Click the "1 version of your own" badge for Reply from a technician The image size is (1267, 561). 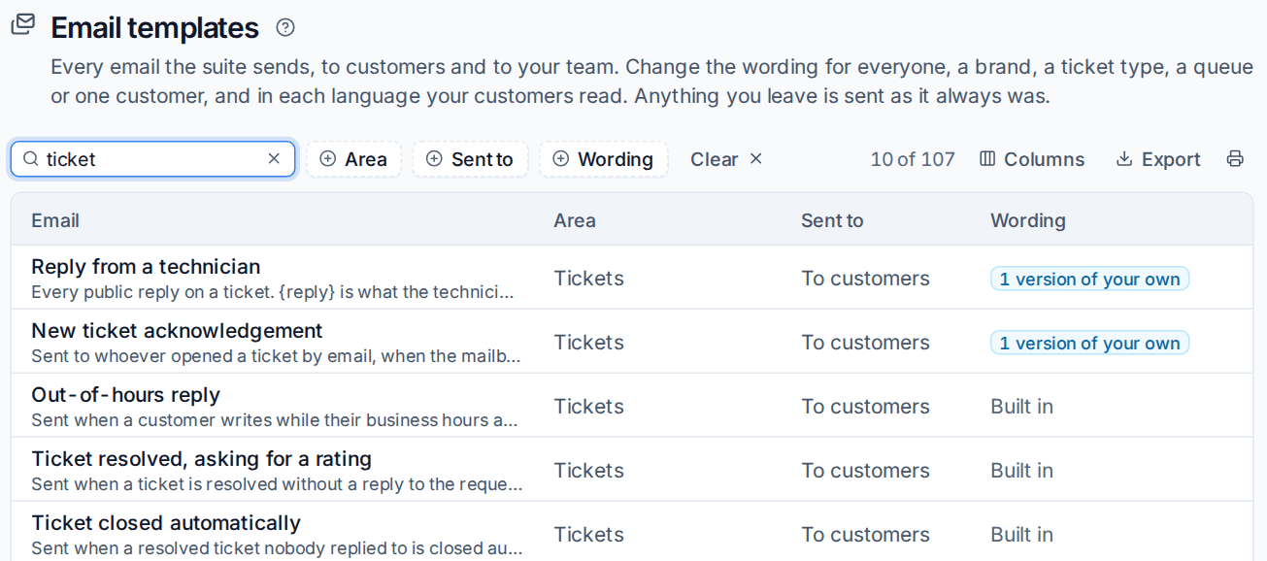pyautogui.click(x=1089, y=279)
